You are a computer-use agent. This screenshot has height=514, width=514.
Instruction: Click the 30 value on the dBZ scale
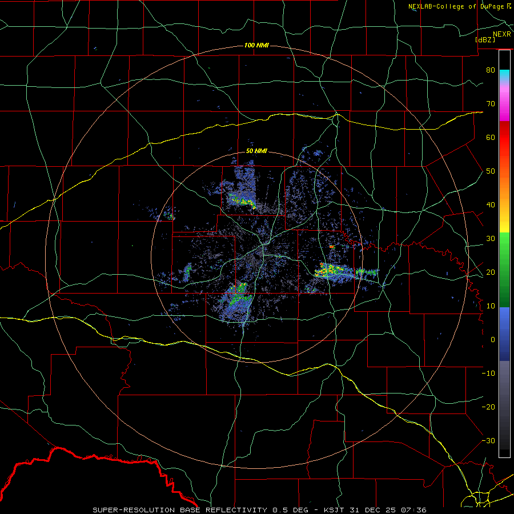tap(491, 238)
